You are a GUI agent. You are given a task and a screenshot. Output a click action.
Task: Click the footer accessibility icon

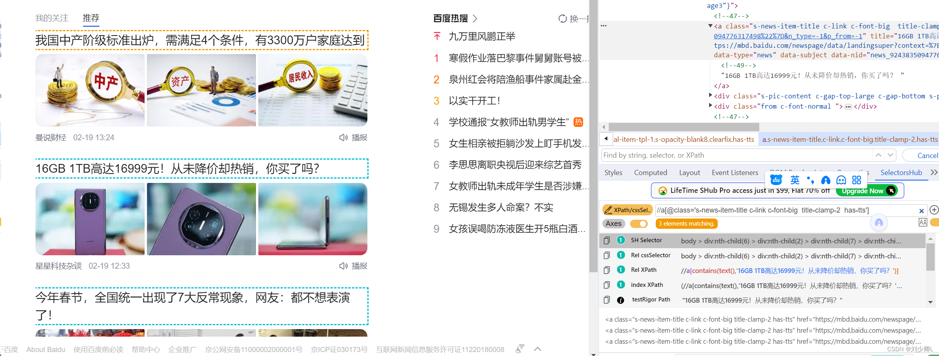coord(520,348)
